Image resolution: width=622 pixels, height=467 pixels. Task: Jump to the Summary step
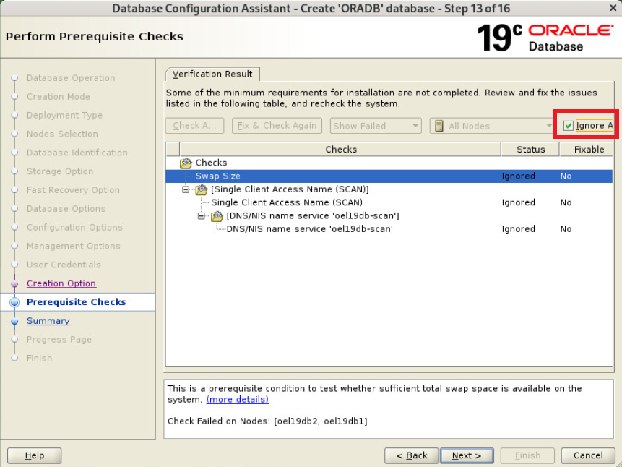tap(48, 321)
